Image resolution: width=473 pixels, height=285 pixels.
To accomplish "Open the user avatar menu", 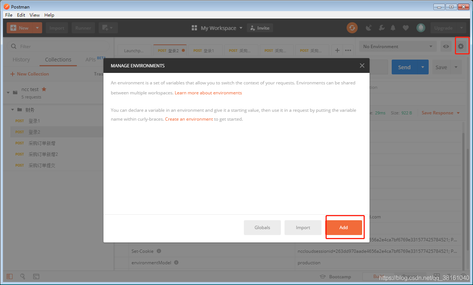I will pos(421,28).
